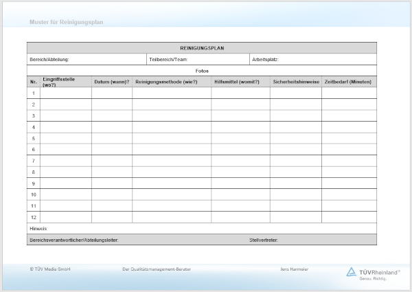Click the Hilfsmittel (womit?) column header
This screenshot has width=412, height=292.
240,82
